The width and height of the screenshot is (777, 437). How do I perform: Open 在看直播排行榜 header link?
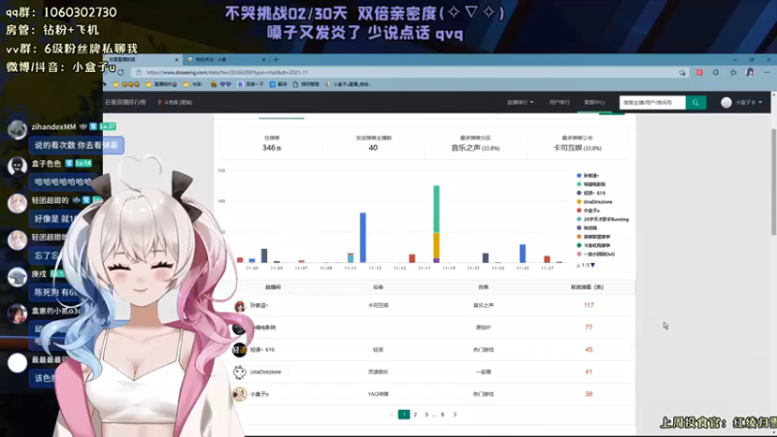point(125,103)
